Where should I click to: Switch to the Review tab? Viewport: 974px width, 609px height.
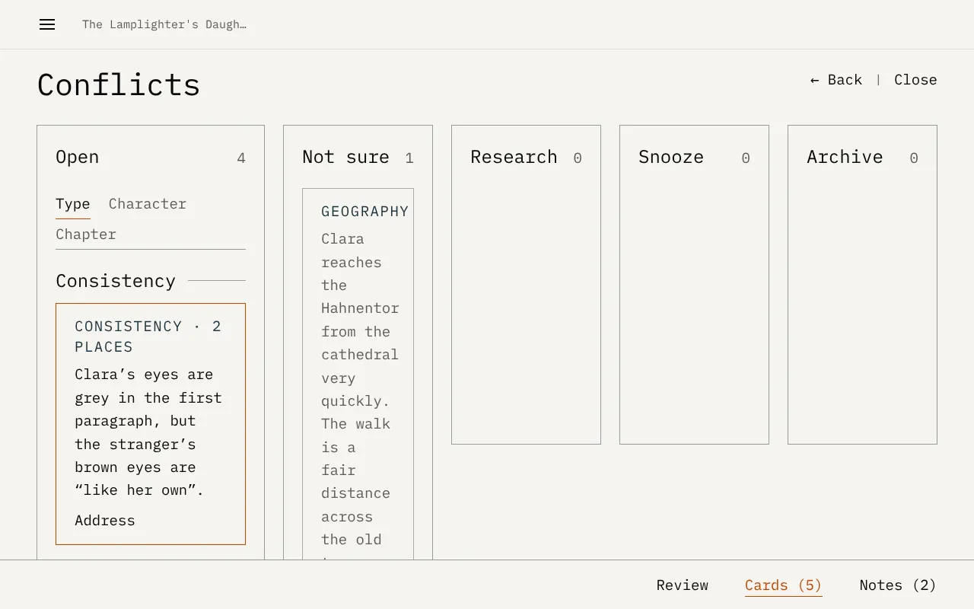pos(683,585)
